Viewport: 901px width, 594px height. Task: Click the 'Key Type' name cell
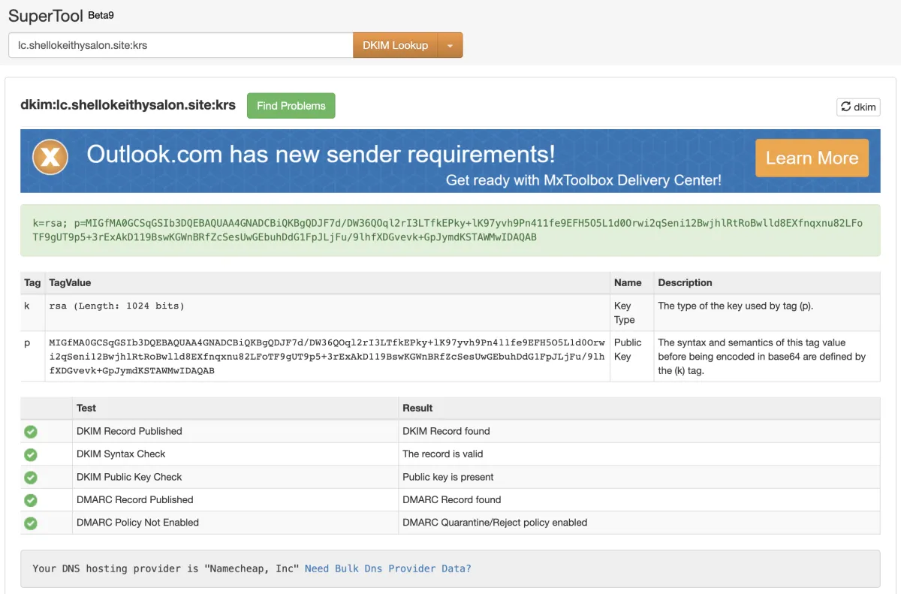[631, 312]
